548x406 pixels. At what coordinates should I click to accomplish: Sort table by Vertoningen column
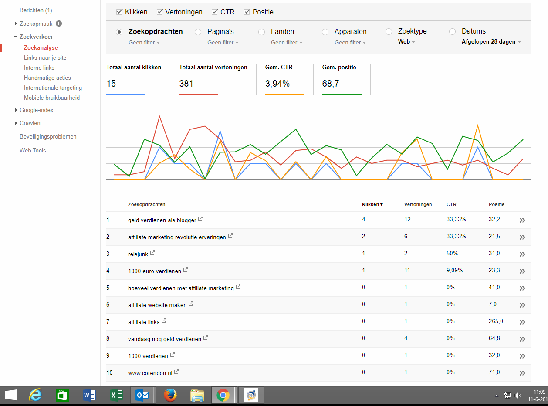(x=418, y=204)
